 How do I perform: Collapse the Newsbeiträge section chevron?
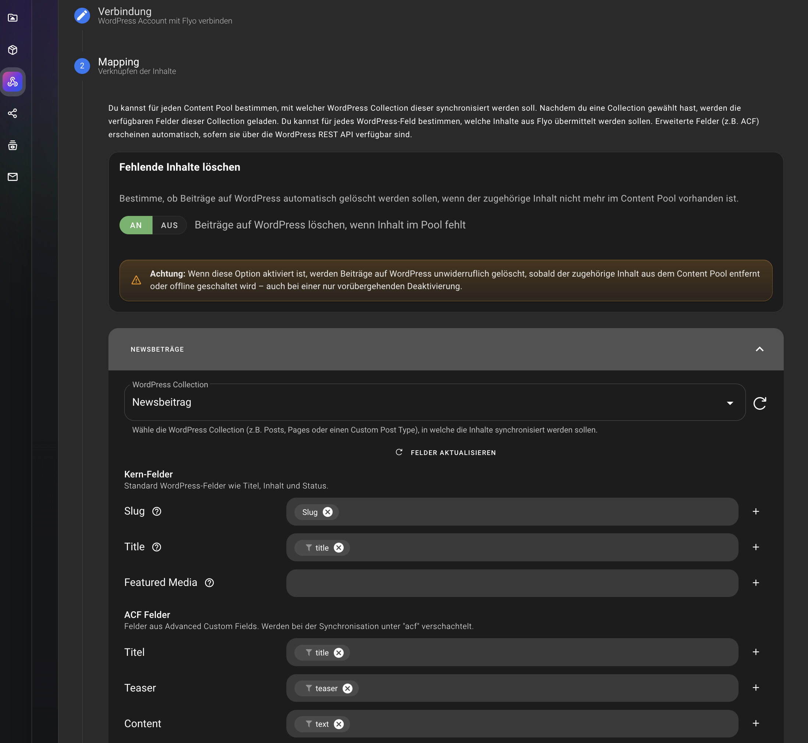759,349
